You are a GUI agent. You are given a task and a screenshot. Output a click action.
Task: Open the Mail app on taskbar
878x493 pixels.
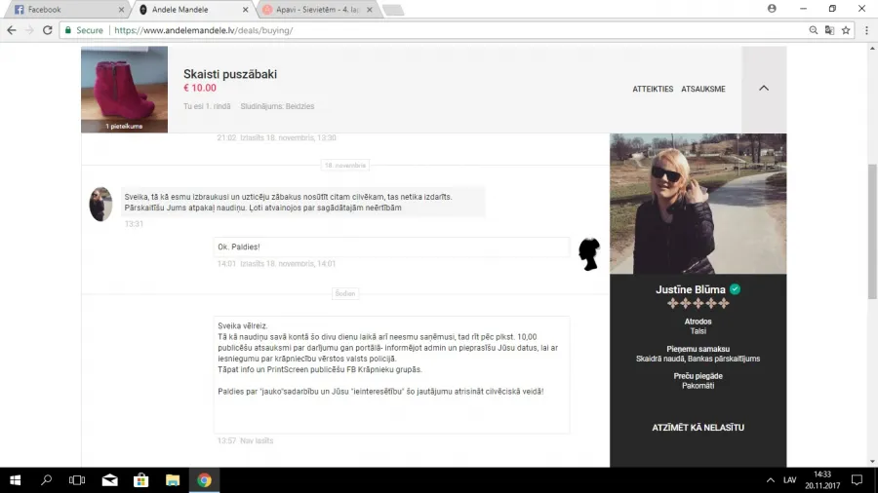click(x=109, y=480)
